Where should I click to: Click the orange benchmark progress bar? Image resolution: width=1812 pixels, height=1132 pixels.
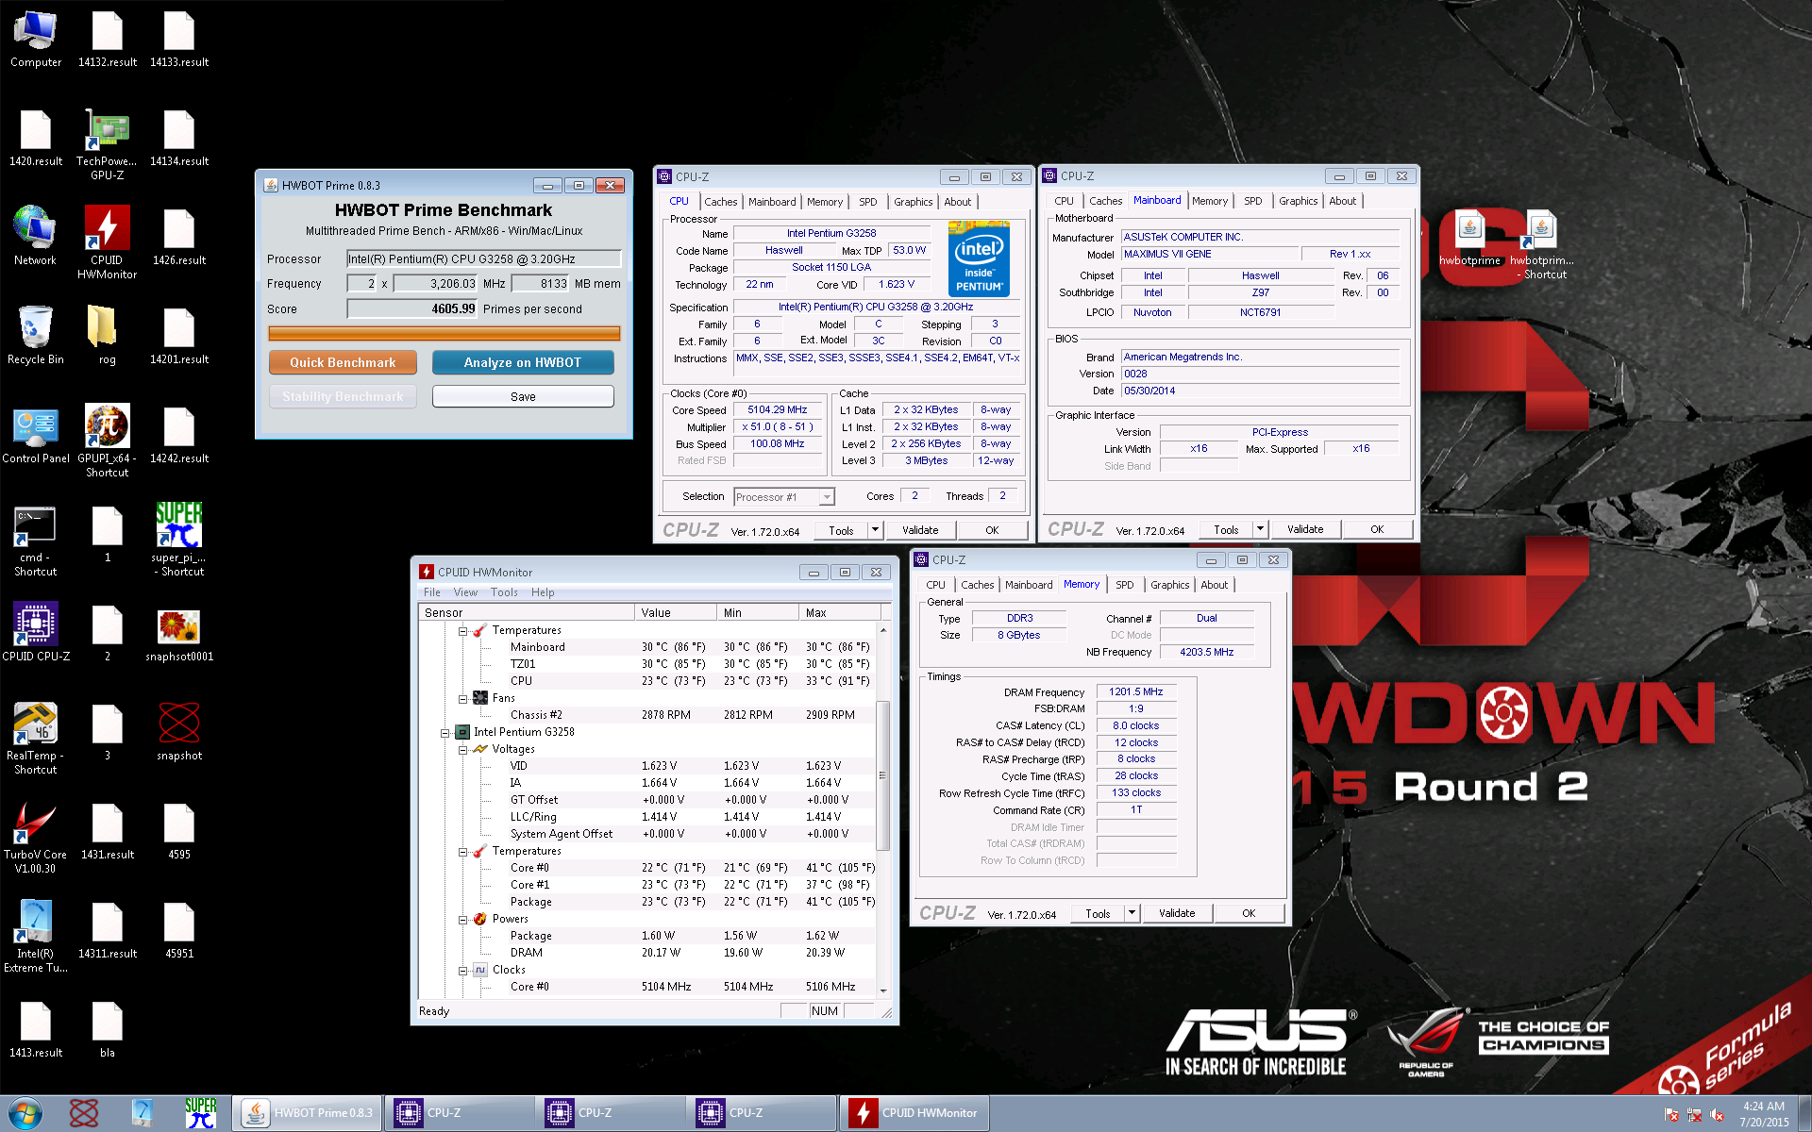pyautogui.click(x=444, y=333)
